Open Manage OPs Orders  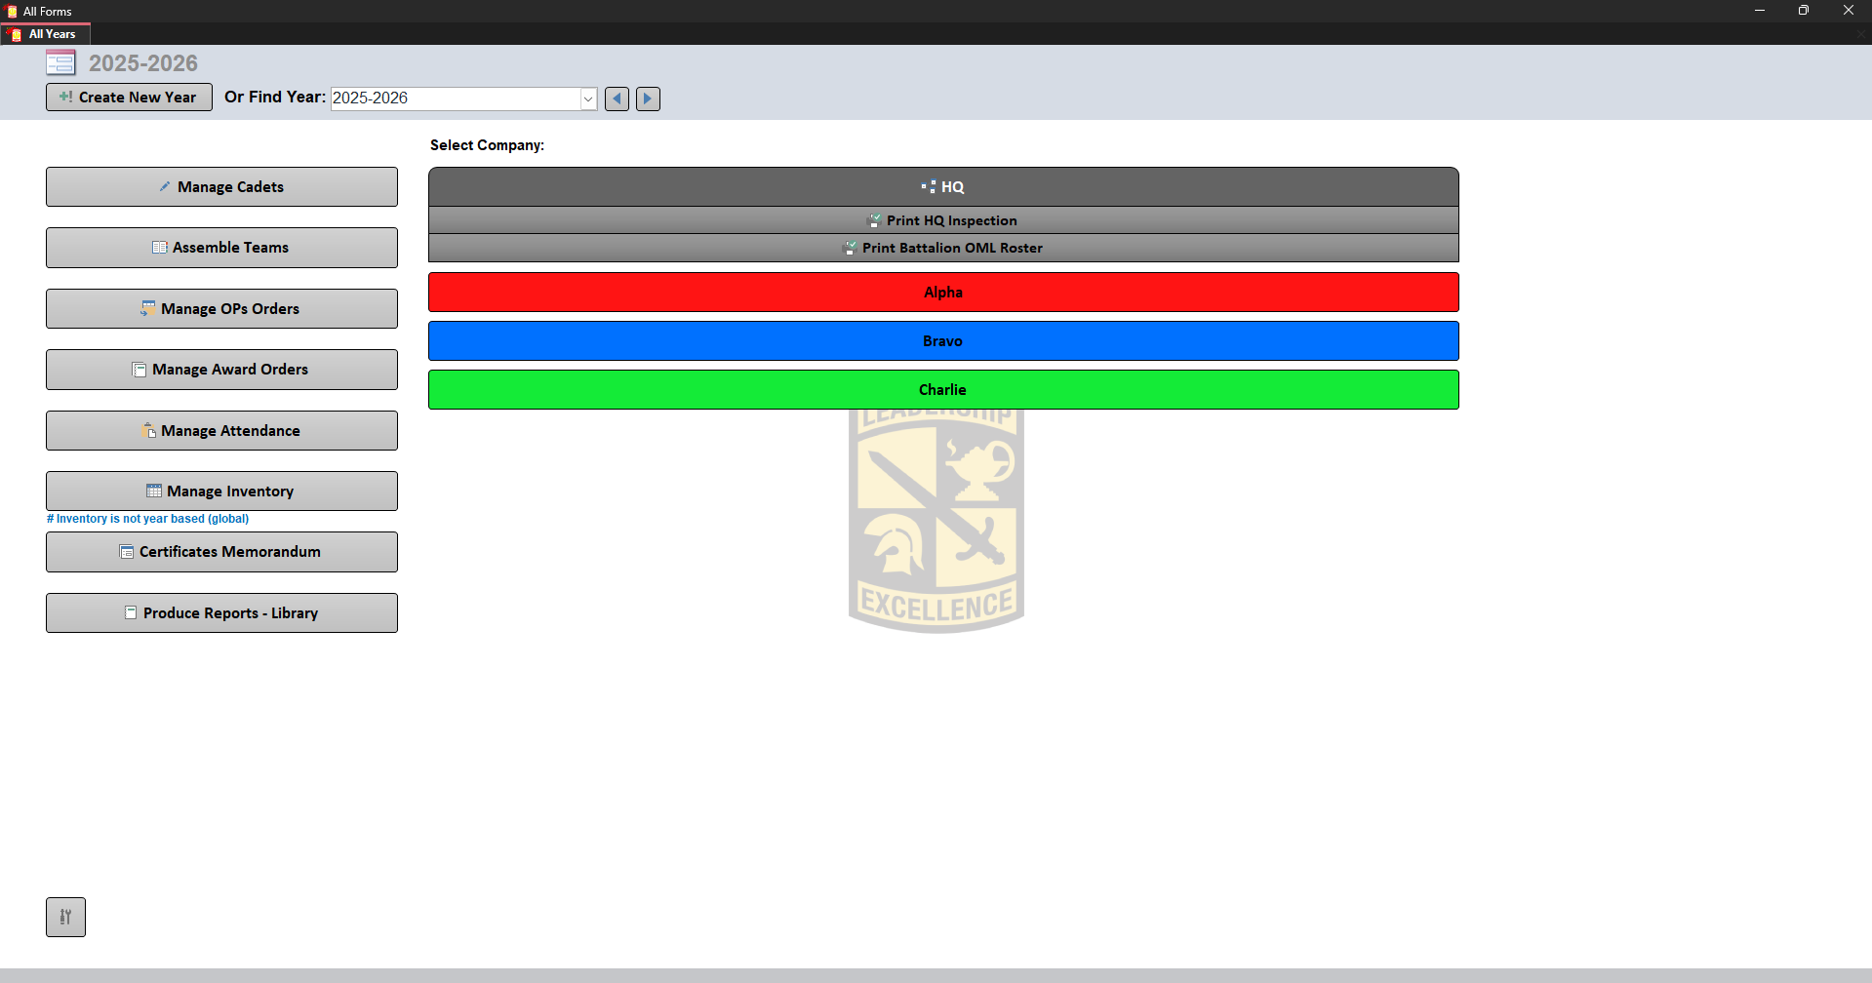pos(221,309)
